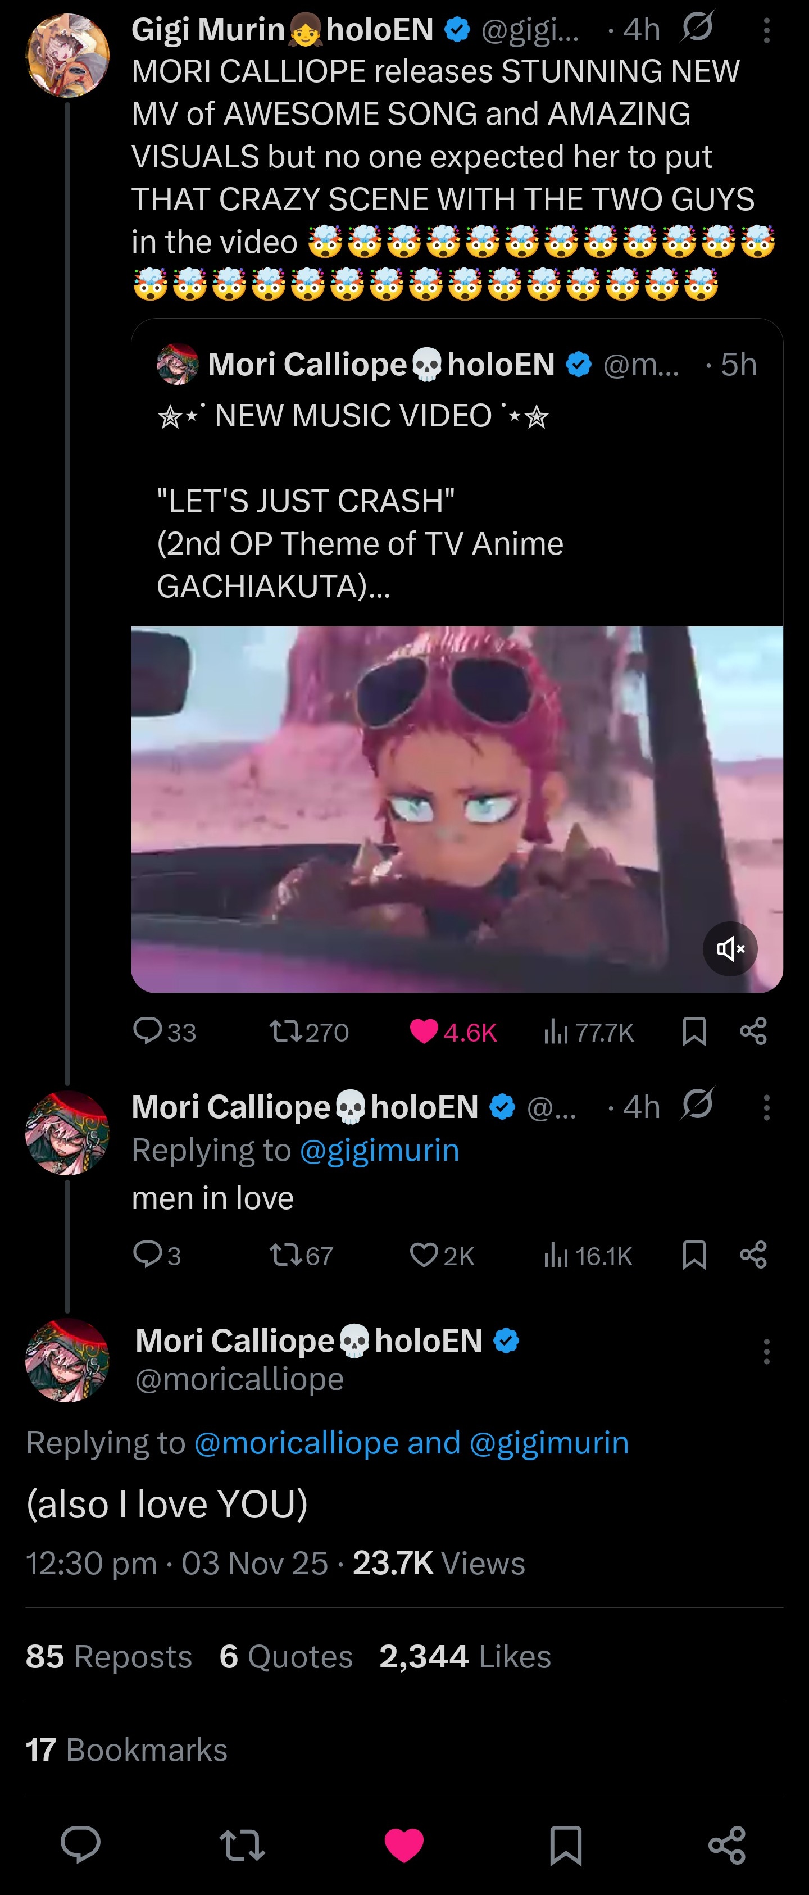The image size is (809, 1895).
Task: Open the @gigimurin link in 'Replying to'
Action: pyautogui.click(x=379, y=1150)
